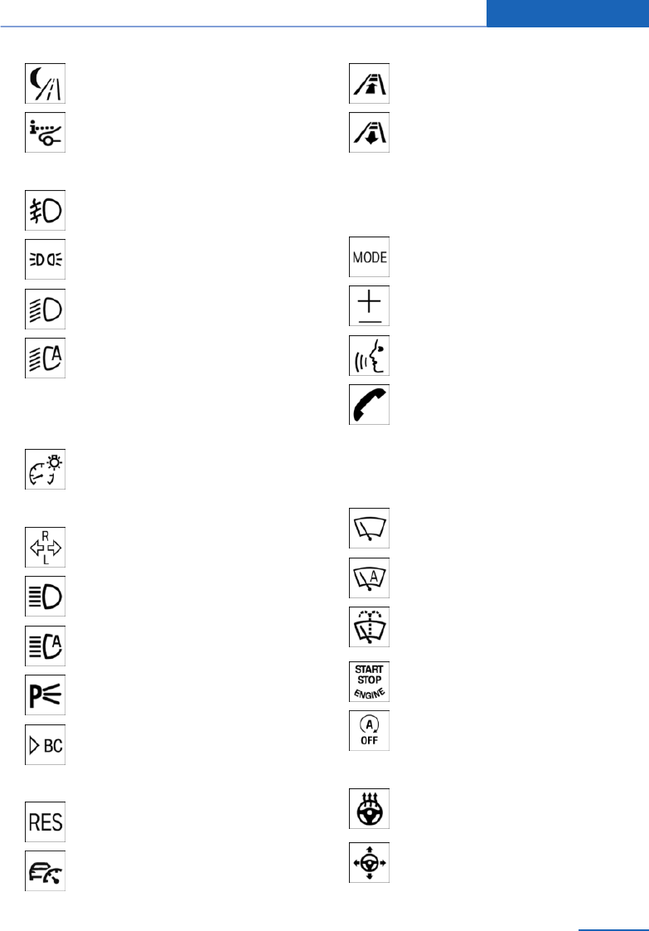Click the MODE button icon
Screen dimensions: 649x931
pyautogui.click(x=369, y=256)
